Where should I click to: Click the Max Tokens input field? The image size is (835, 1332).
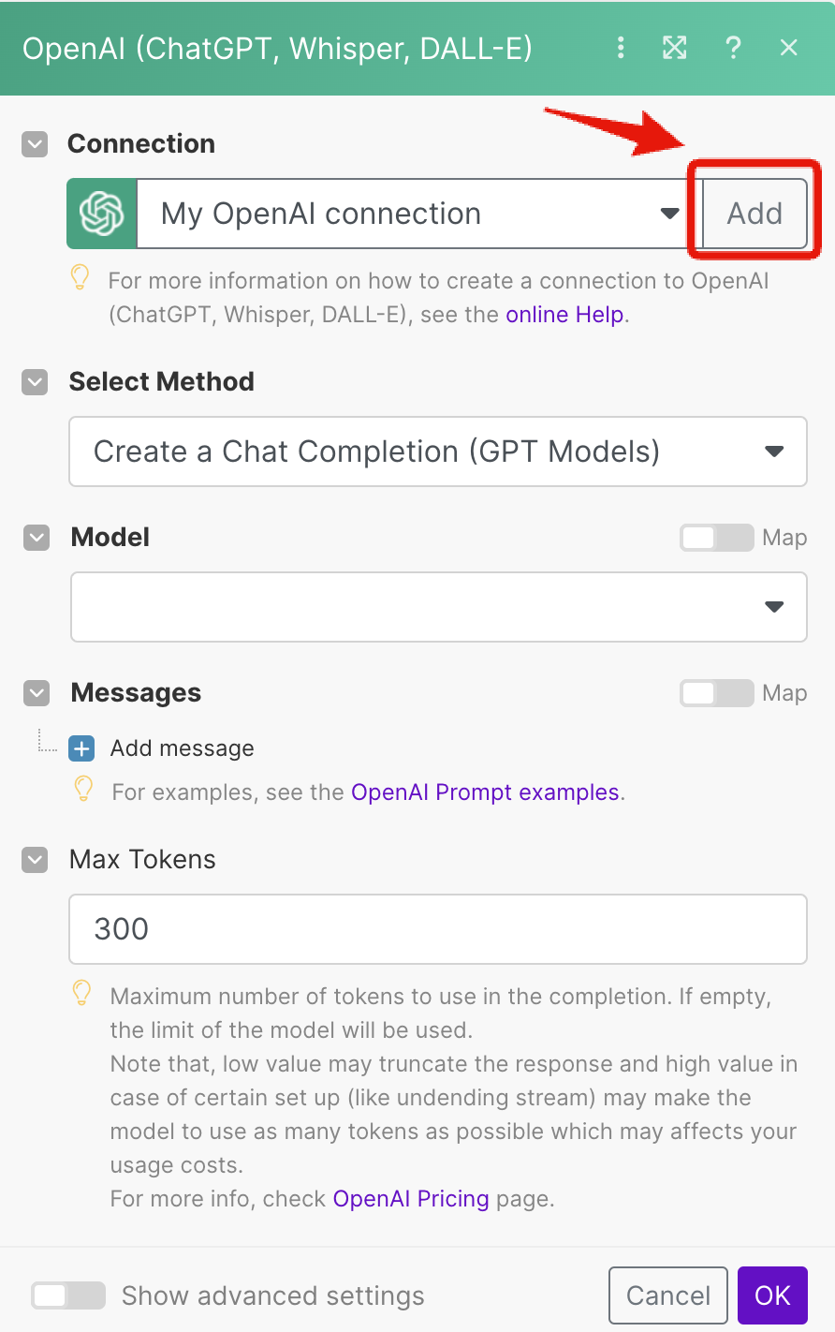click(x=438, y=929)
